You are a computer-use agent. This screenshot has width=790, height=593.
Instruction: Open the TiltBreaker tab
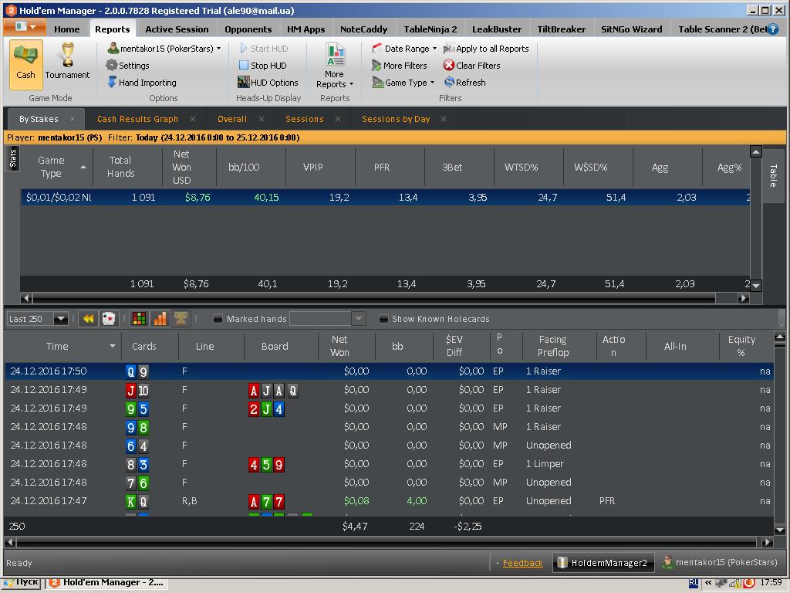point(562,29)
